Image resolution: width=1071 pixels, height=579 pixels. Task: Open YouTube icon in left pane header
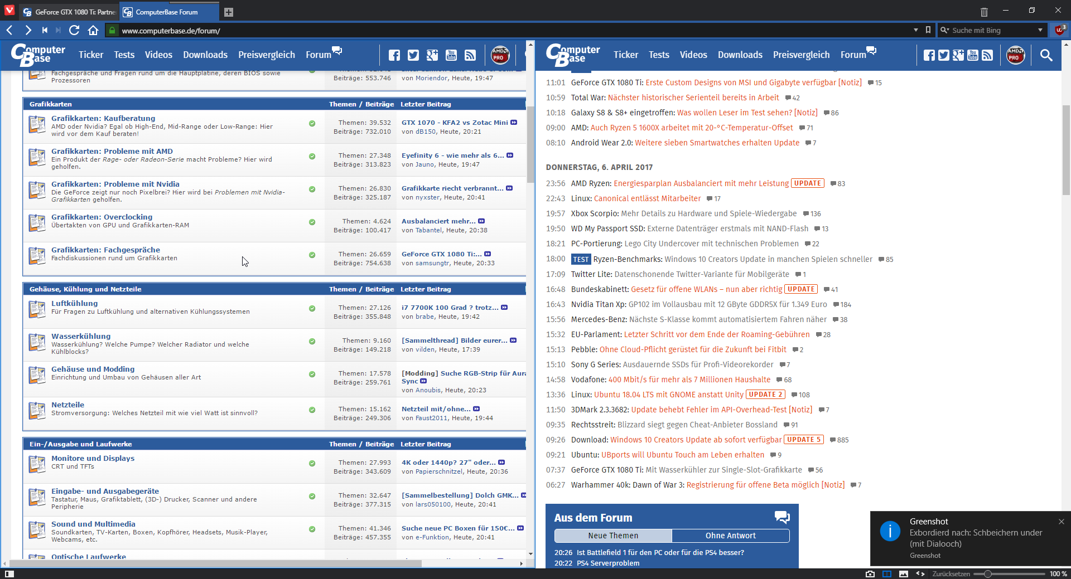(451, 55)
